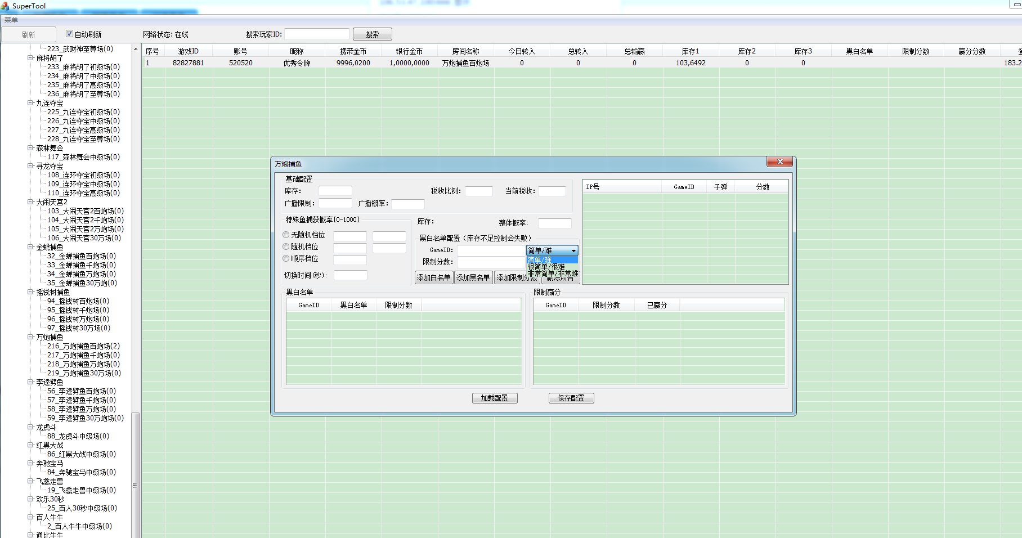Click the SuperTool app icon in title bar
The width and height of the screenshot is (1022, 538).
(x=5, y=6)
